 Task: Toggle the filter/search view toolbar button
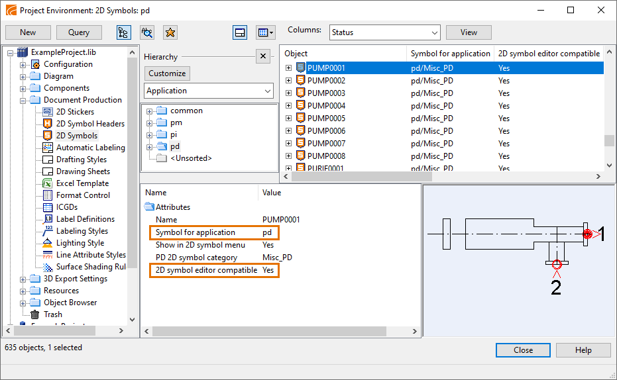coord(146,32)
